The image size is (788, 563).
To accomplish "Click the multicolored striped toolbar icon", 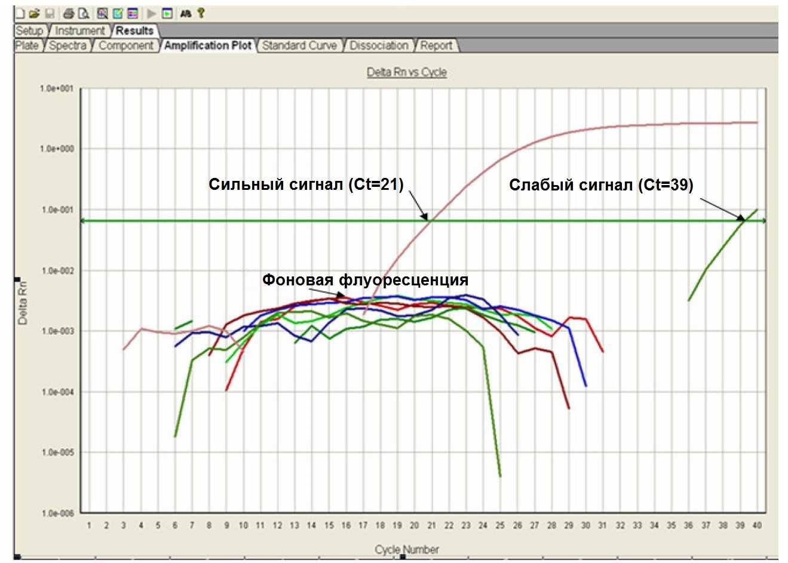I will pos(133,13).
